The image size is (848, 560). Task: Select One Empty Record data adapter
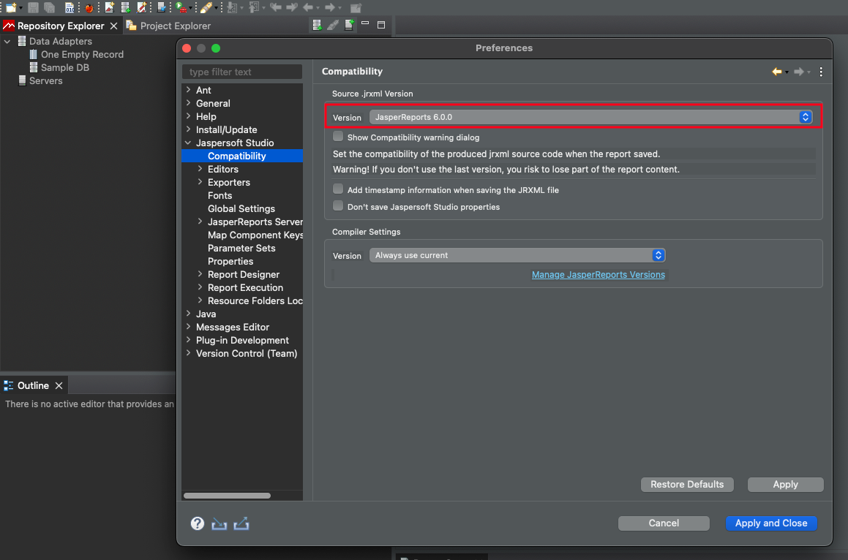coord(76,54)
